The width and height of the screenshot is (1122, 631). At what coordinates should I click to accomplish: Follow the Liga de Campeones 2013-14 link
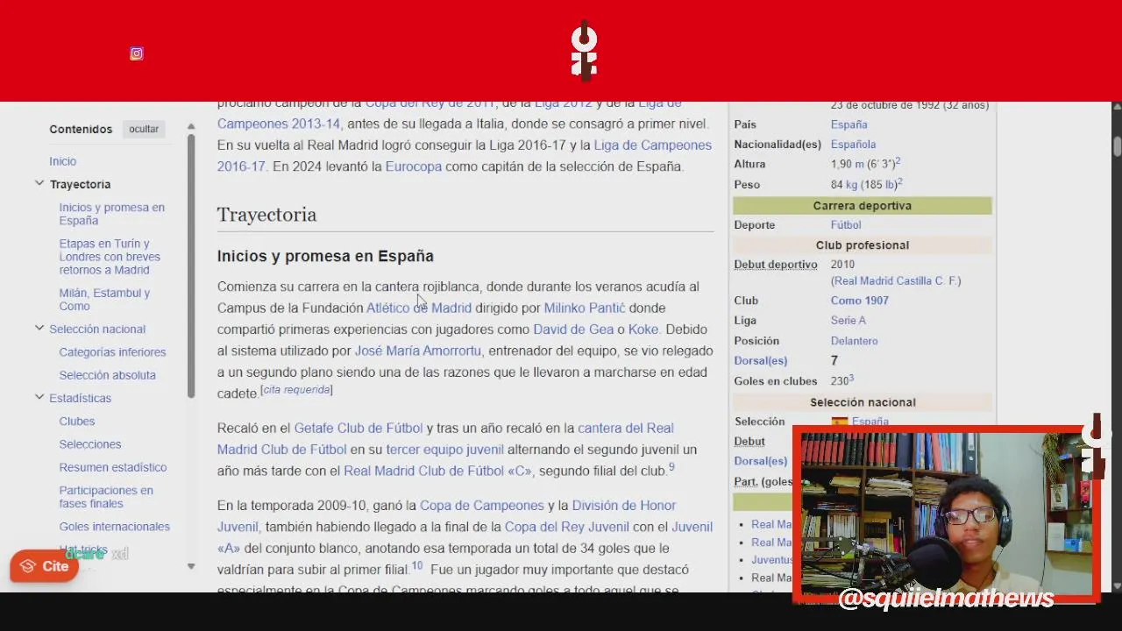[x=279, y=124]
